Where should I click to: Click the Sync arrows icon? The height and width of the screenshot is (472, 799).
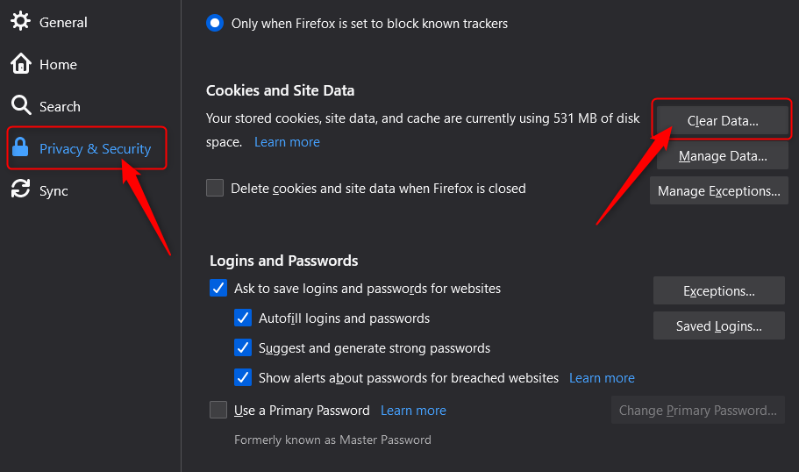21,190
